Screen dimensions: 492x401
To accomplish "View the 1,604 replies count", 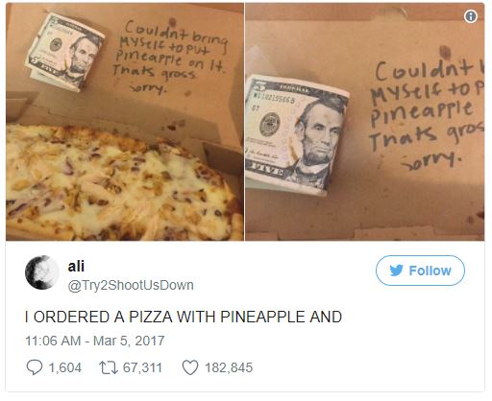I will (x=65, y=367).
